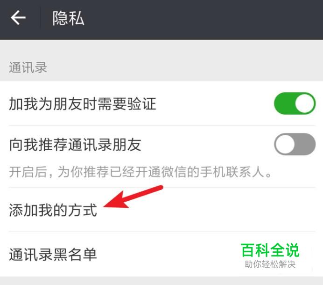The image size is (323, 285).
Task: Click the gray footer area below "通讯录黑名单"
Action: [161, 281]
